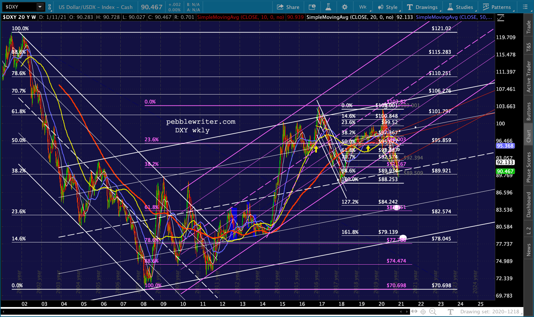
Task: Click the $88.253 retracement level label
Action: click(388, 179)
